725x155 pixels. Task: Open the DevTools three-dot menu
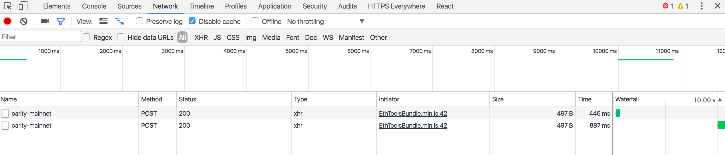702,6
